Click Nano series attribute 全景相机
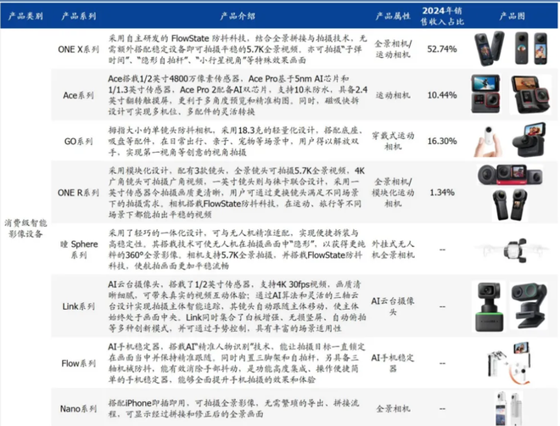560x426 pixels. point(393,408)
